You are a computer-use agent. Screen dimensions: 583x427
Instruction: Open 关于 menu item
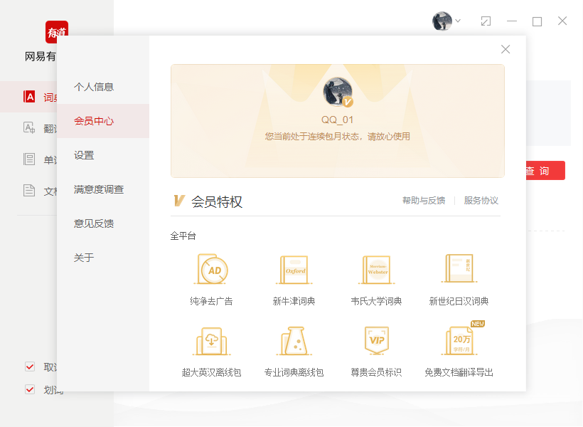[x=103, y=258]
